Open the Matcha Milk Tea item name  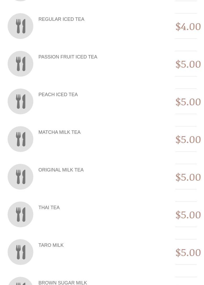tap(59, 132)
